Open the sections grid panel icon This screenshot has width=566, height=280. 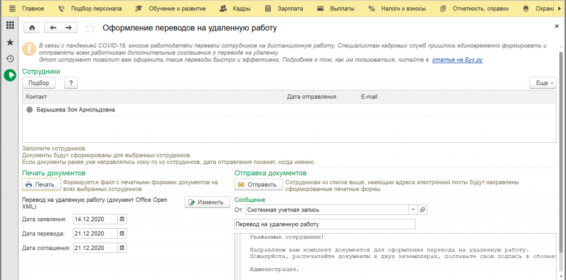pos(10,26)
